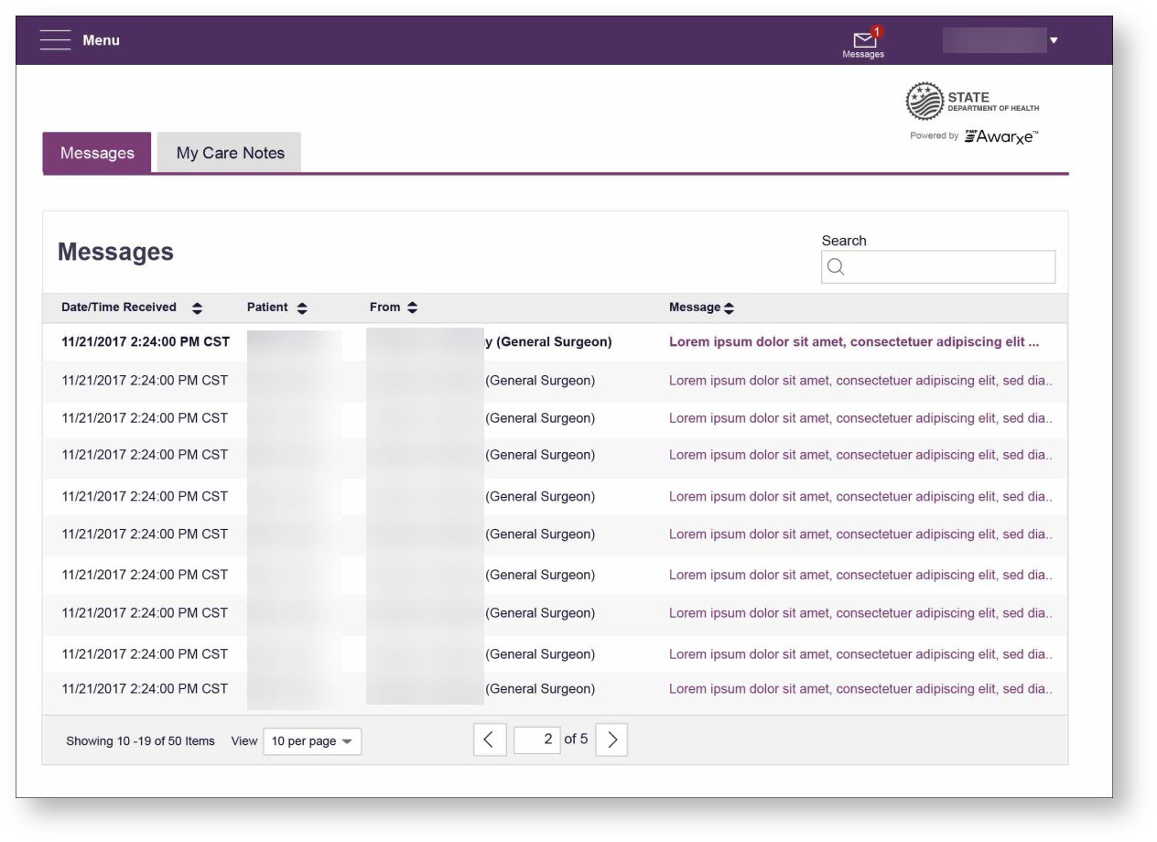Open the second Lorem ipsum message link
Image resolution: width=1157 pixels, height=842 pixels.
pos(860,381)
